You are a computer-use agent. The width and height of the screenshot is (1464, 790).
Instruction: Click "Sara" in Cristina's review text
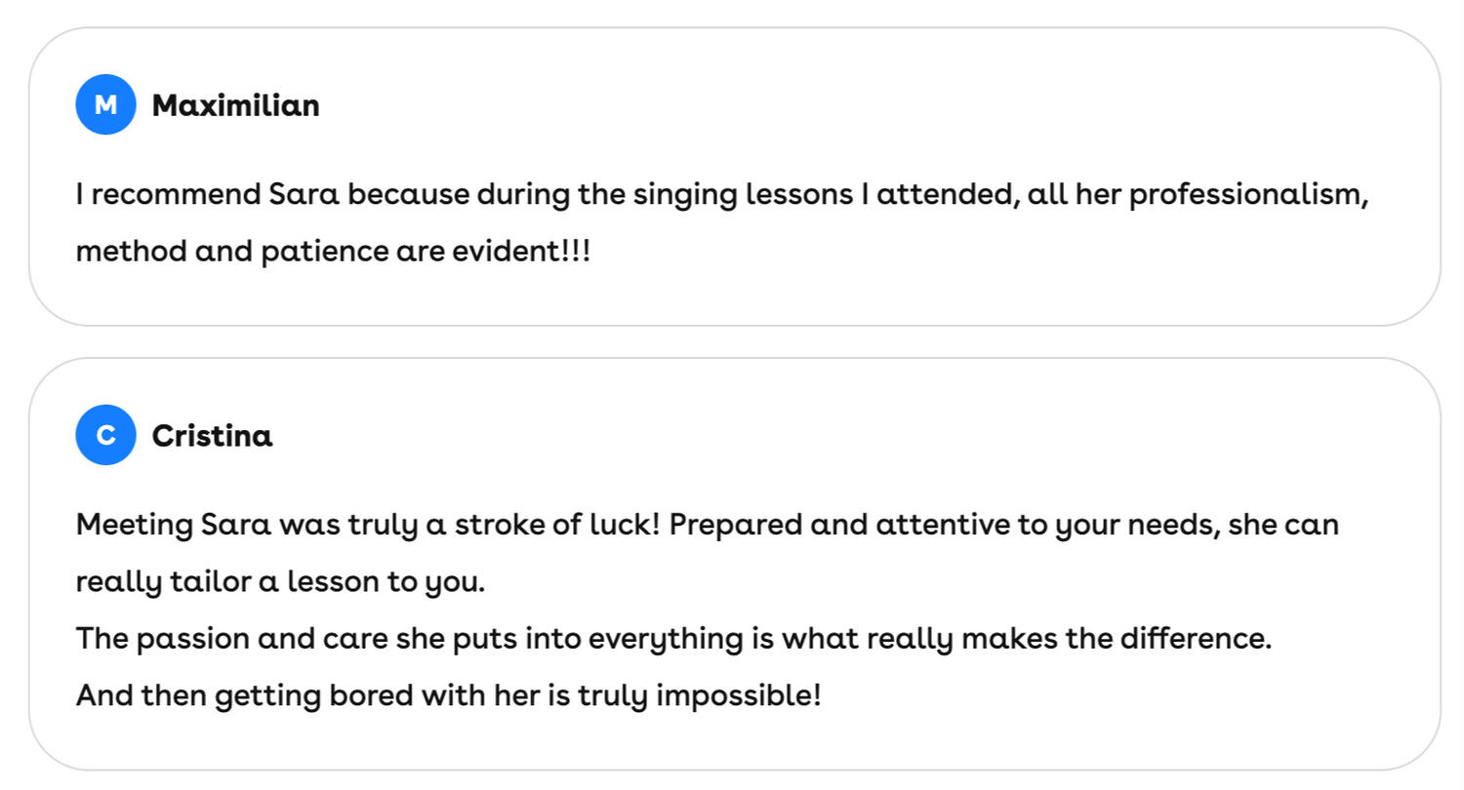(235, 526)
